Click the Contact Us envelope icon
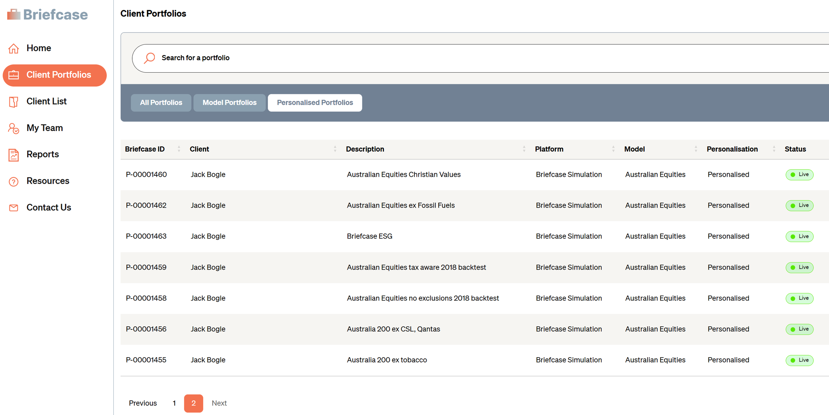Image resolution: width=829 pixels, height=415 pixels. [14, 208]
